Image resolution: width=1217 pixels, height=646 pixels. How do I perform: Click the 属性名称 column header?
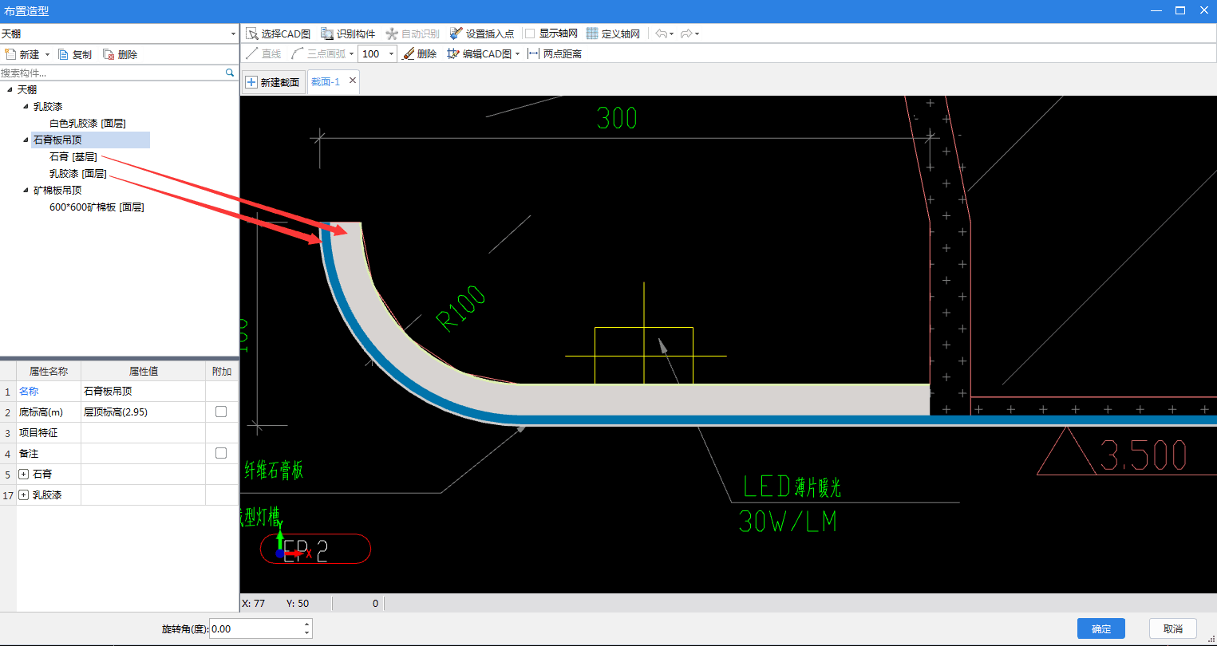pyautogui.click(x=49, y=371)
